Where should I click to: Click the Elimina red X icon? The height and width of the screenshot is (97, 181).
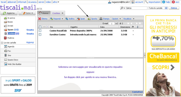[40, 19]
